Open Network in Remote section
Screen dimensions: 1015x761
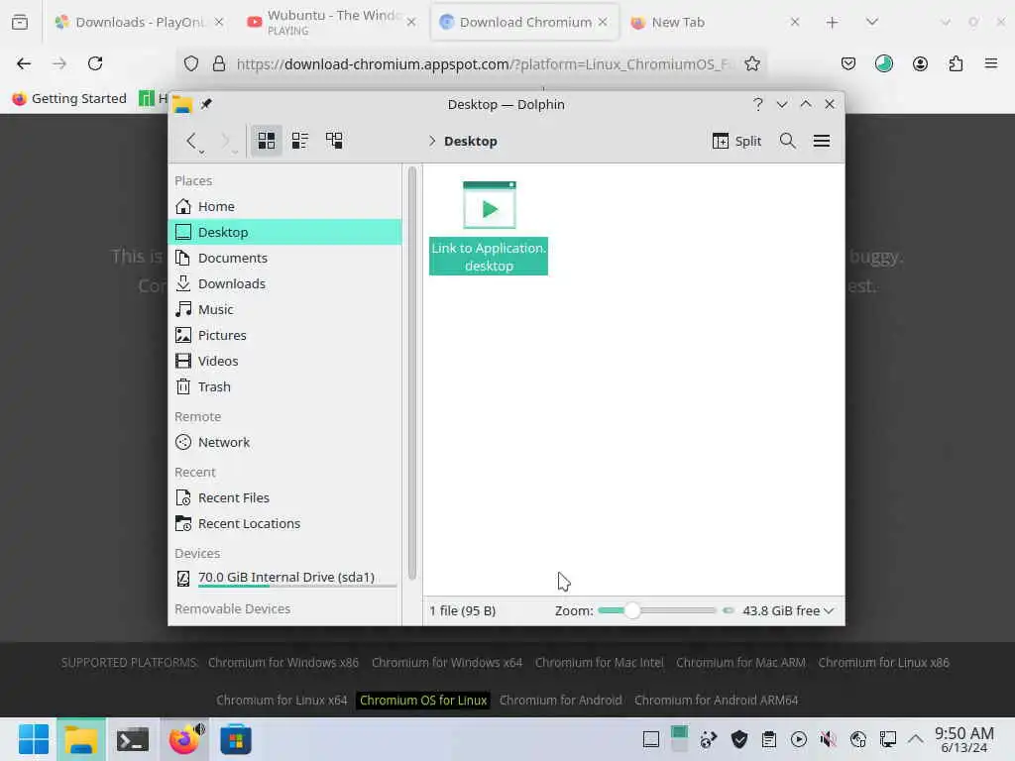[x=284, y=442]
